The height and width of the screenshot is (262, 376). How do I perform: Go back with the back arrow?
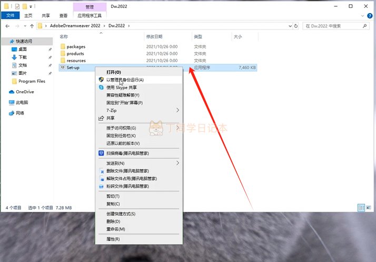coord(7,26)
